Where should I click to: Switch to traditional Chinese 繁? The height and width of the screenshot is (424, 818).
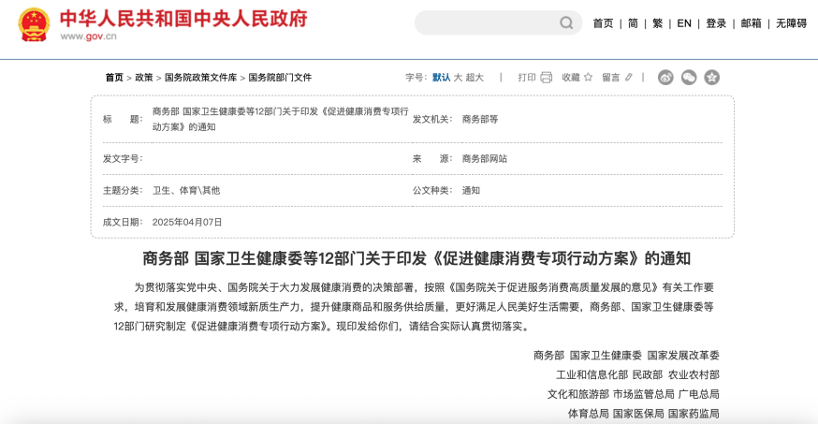(657, 23)
